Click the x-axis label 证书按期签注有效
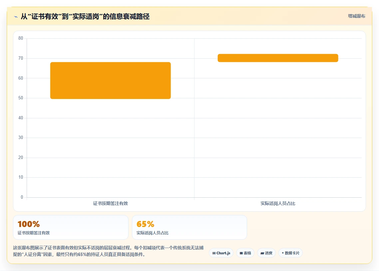The width and height of the screenshot is (379, 271). (x=111, y=203)
